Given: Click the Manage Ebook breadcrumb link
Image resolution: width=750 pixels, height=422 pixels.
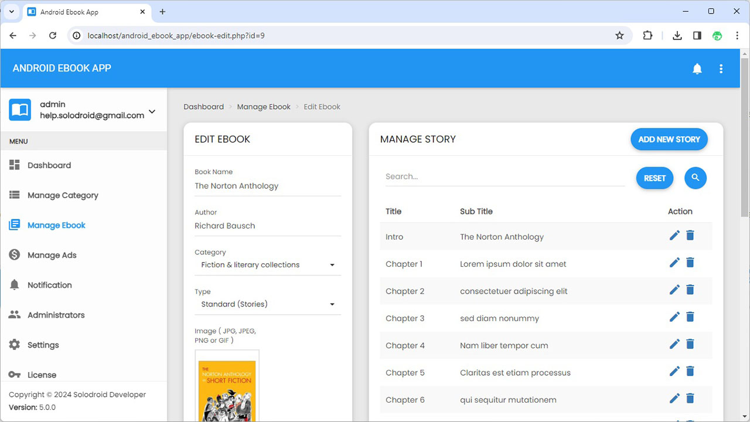Looking at the screenshot, I should click(x=264, y=107).
